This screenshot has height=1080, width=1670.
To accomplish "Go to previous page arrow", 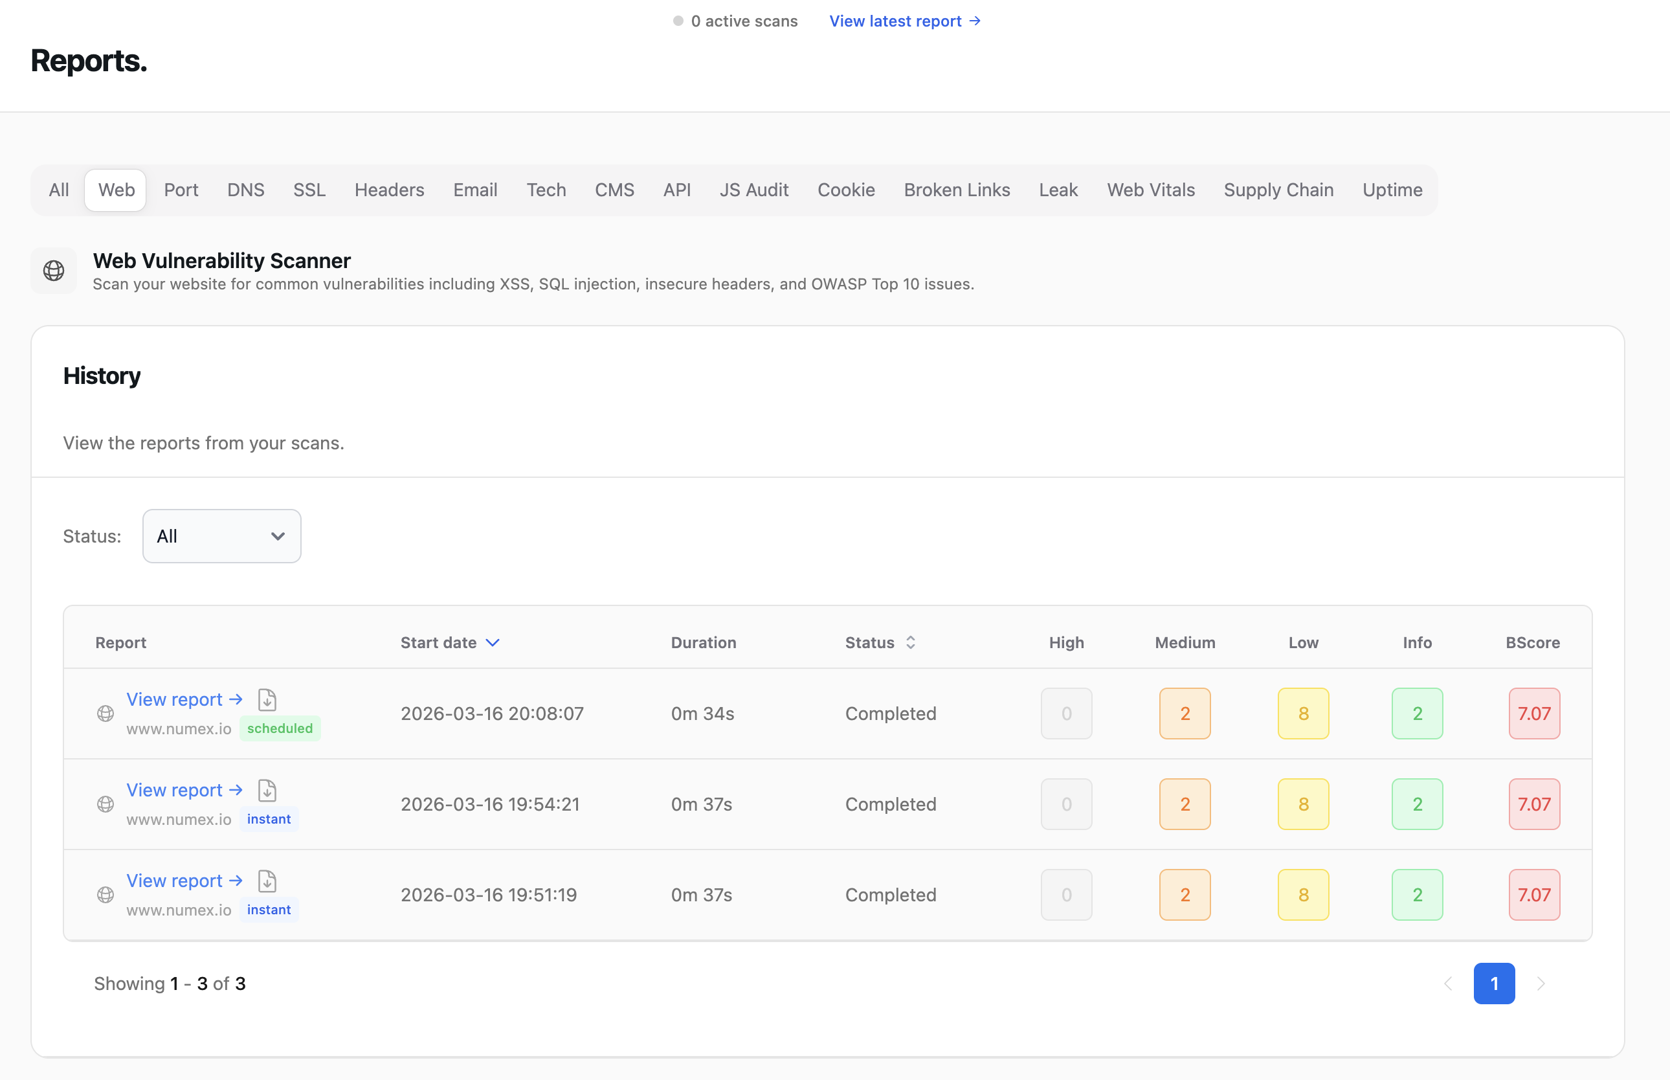I will pyautogui.click(x=1448, y=984).
